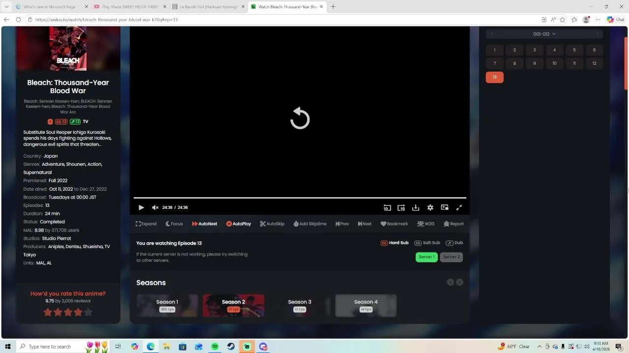Click the next episode range arrow
Screen dimensions: 629x353
tap(598, 34)
